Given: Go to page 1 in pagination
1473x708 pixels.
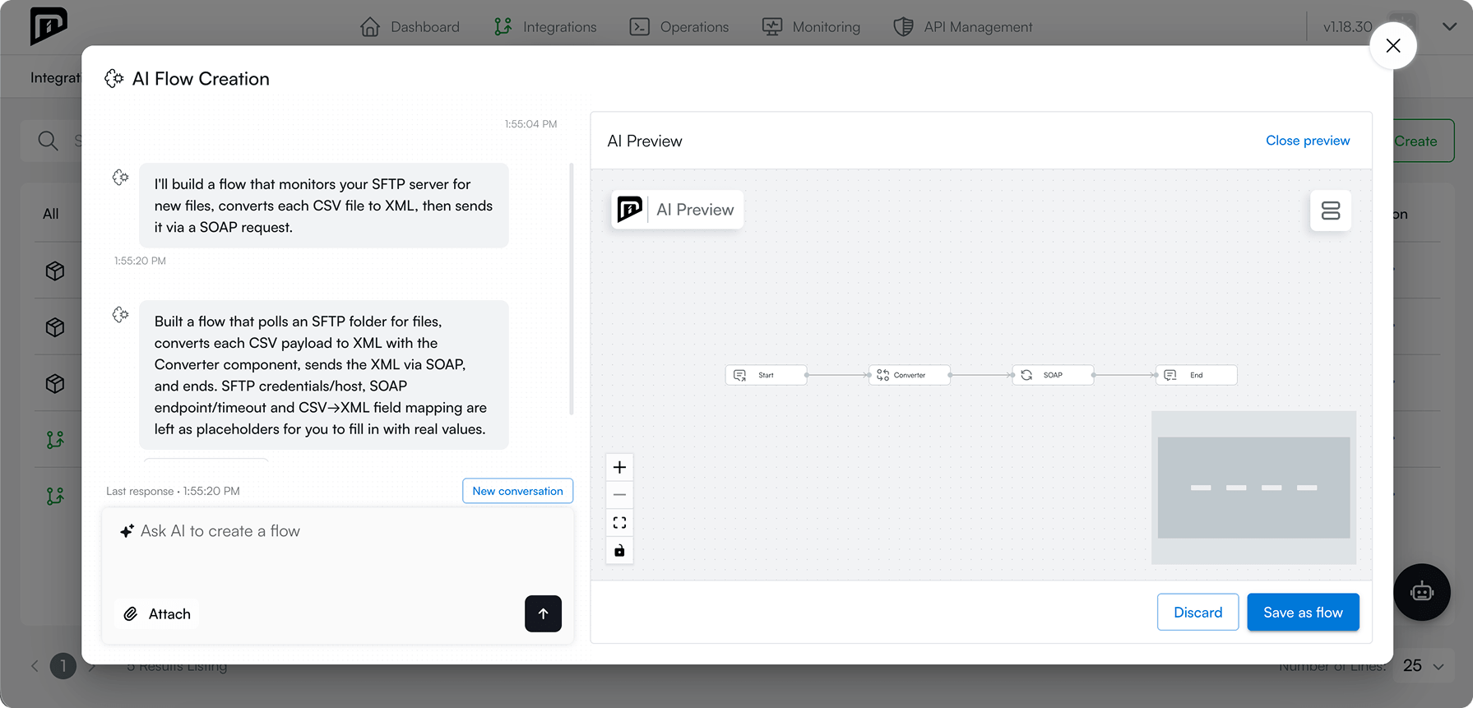Looking at the screenshot, I should point(63,666).
